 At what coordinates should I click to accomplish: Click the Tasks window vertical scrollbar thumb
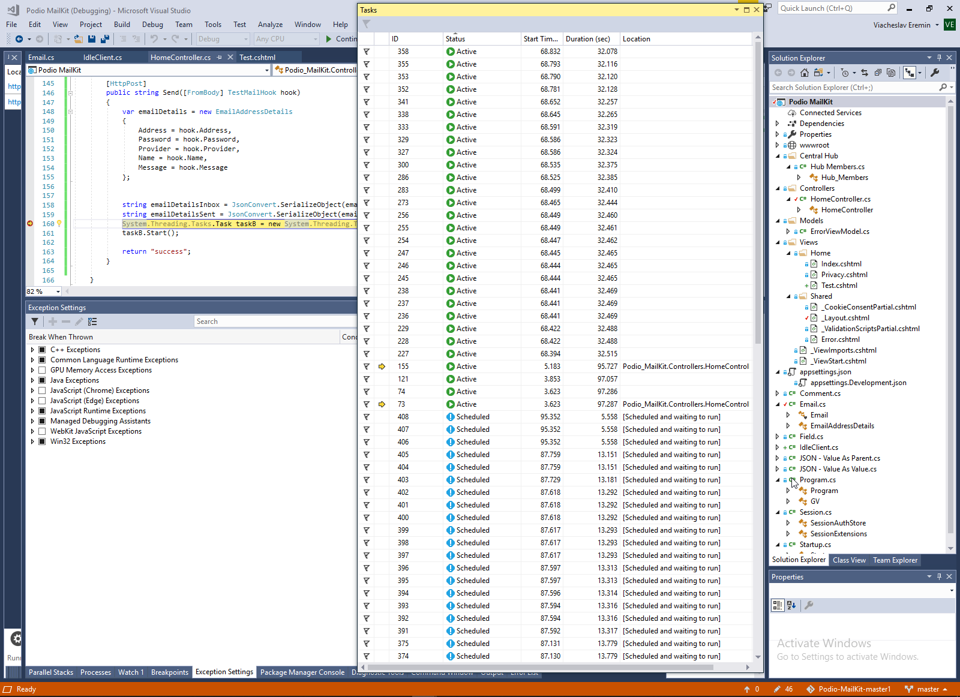click(758, 192)
